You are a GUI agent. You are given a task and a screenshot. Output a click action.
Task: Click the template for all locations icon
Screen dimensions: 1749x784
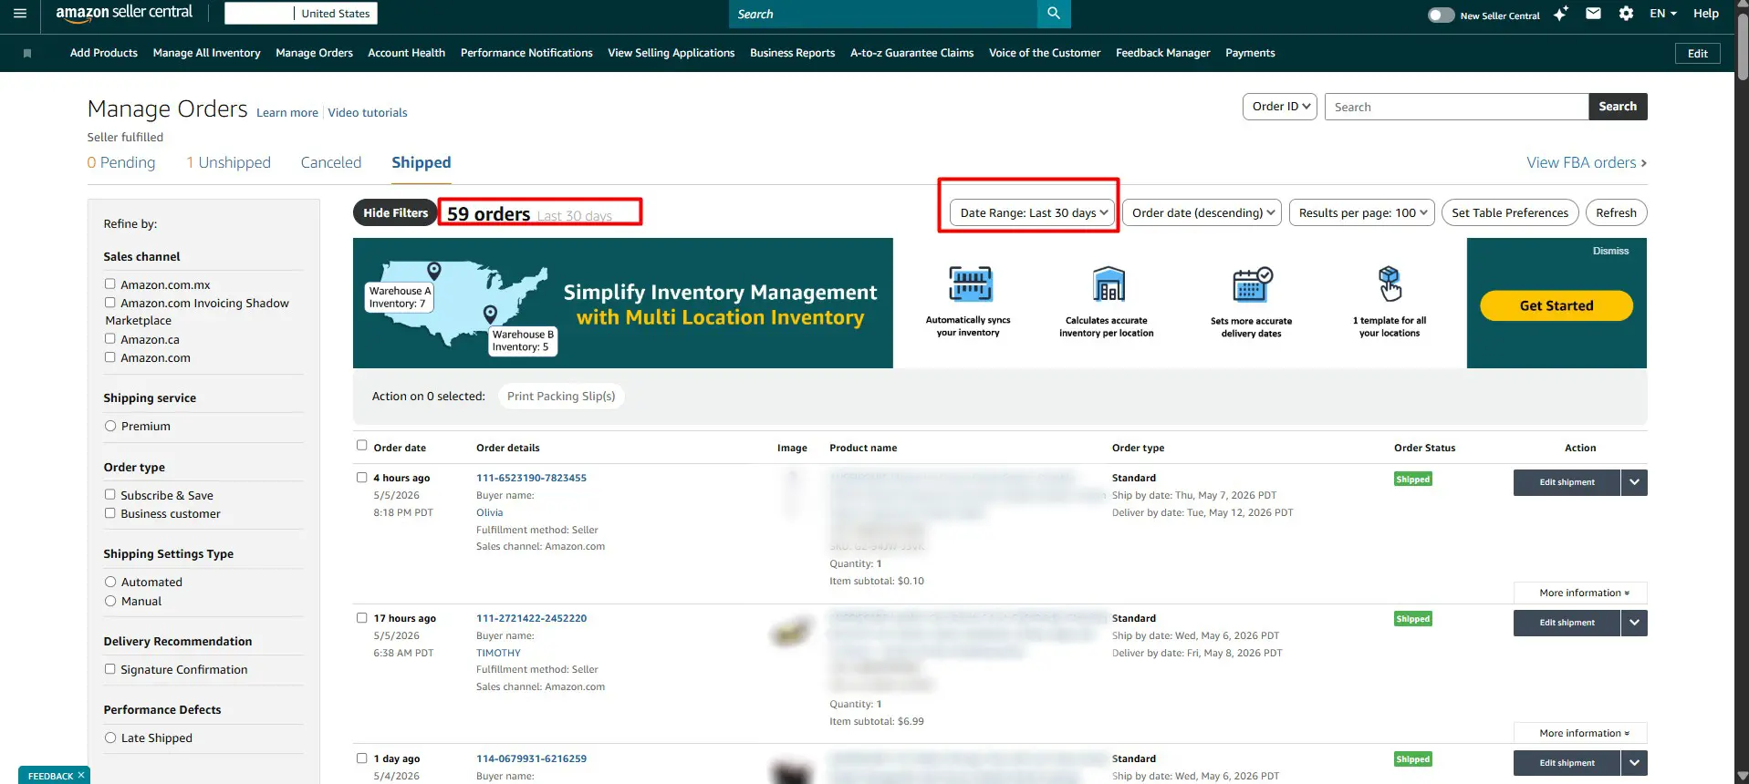pos(1390,284)
